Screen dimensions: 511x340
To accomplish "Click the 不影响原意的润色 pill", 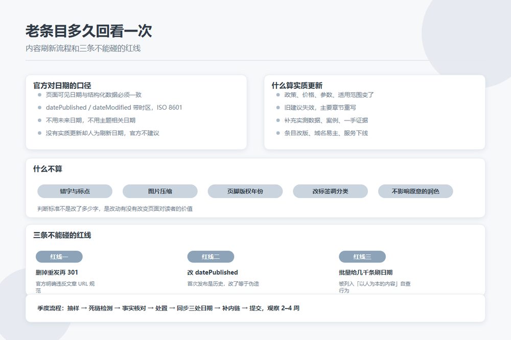I will pos(415,191).
